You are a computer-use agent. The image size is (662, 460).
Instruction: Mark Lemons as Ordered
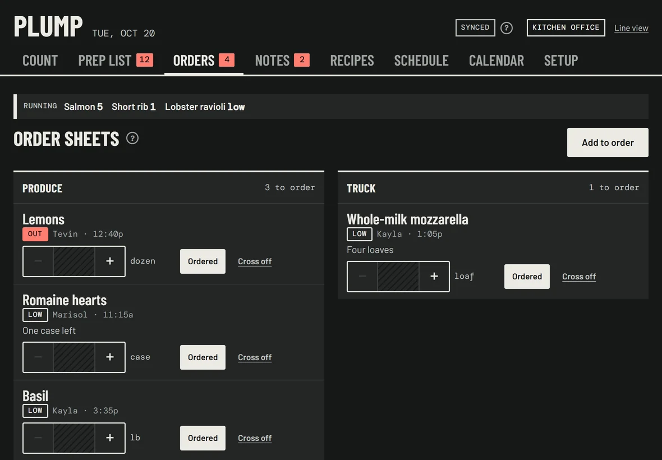tap(203, 261)
